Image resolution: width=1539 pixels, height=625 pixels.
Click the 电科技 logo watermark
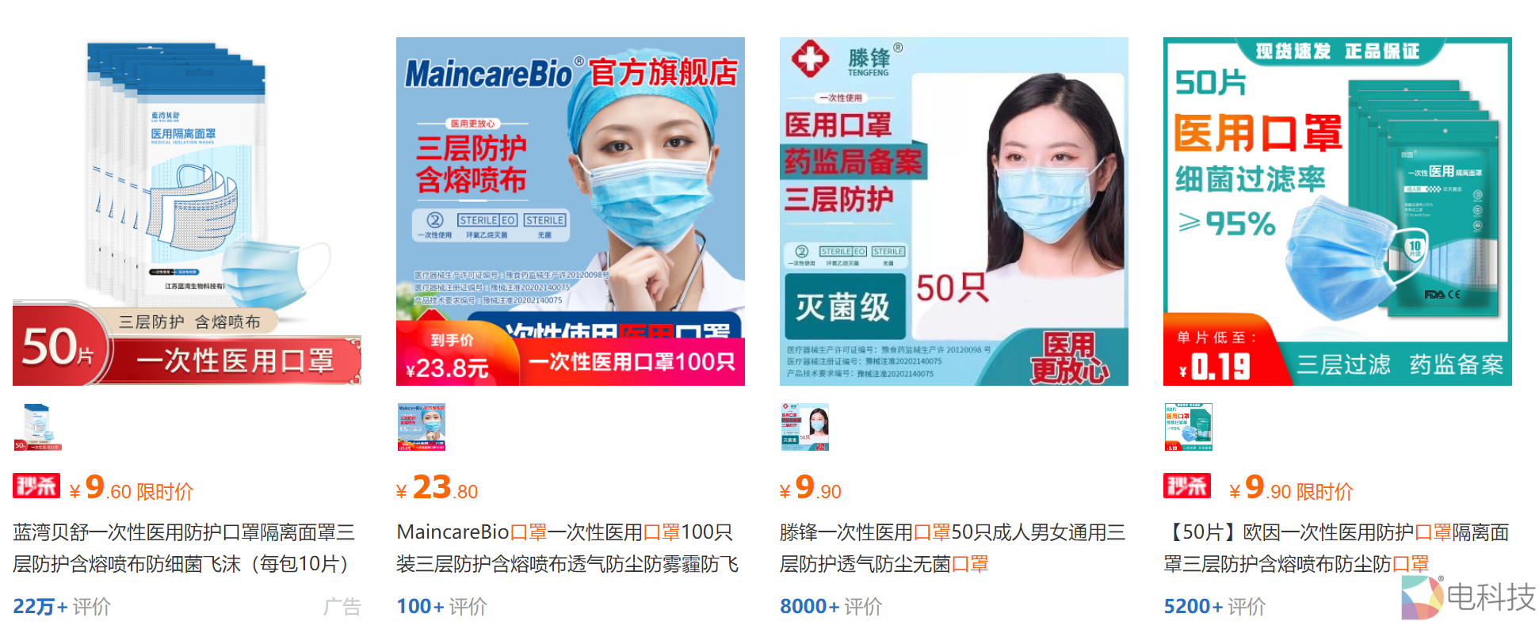[1468, 597]
